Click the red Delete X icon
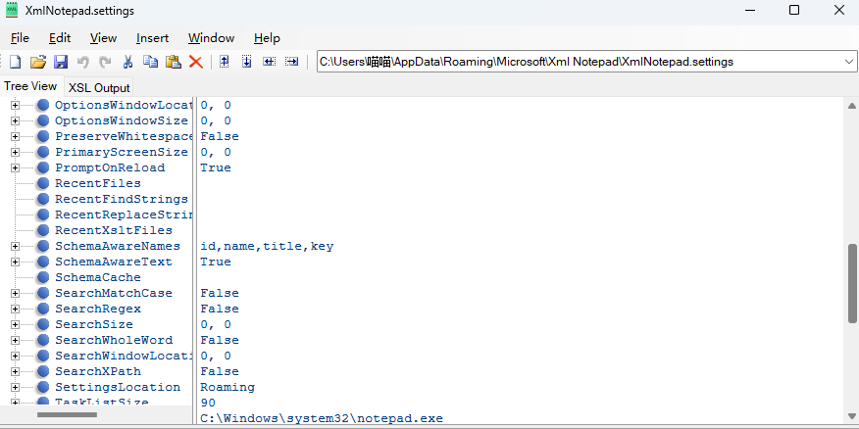Image resolution: width=859 pixels, height=429 pixels. coord(195,62)
